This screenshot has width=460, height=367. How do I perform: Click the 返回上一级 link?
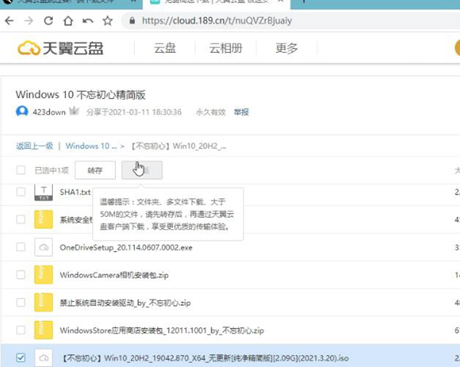click(34, 146)
